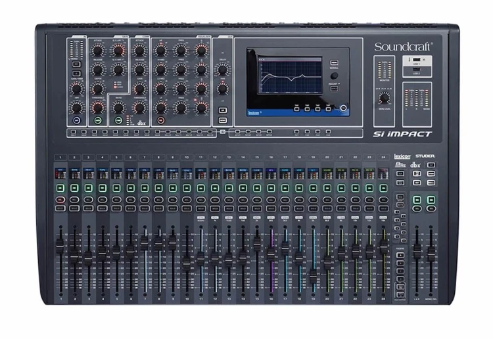Screen dimensions: 493x339
Task: Toggle the green compressor on button
Action: (x=118, y=120)
